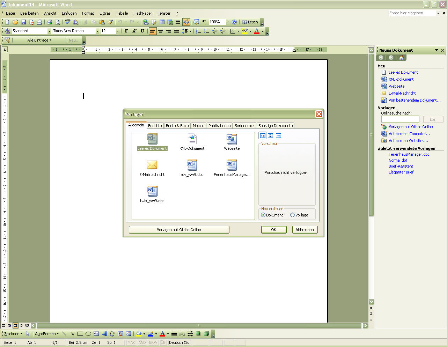Open the FerienhausManager.dot recent template link
The height and width of the screenshot is (347, 447).
tap(409, 154)
